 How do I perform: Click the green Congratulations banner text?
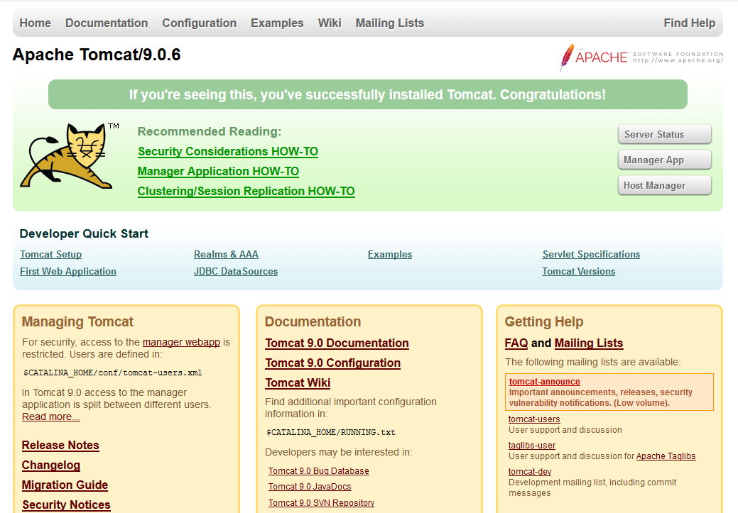pyautogui.click(x=368, y=94)
